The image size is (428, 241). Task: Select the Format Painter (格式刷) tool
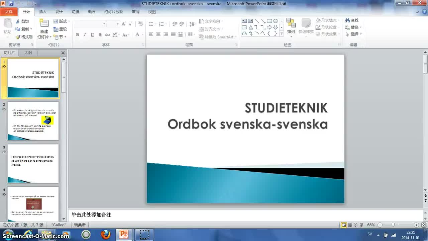pos(24,37)
